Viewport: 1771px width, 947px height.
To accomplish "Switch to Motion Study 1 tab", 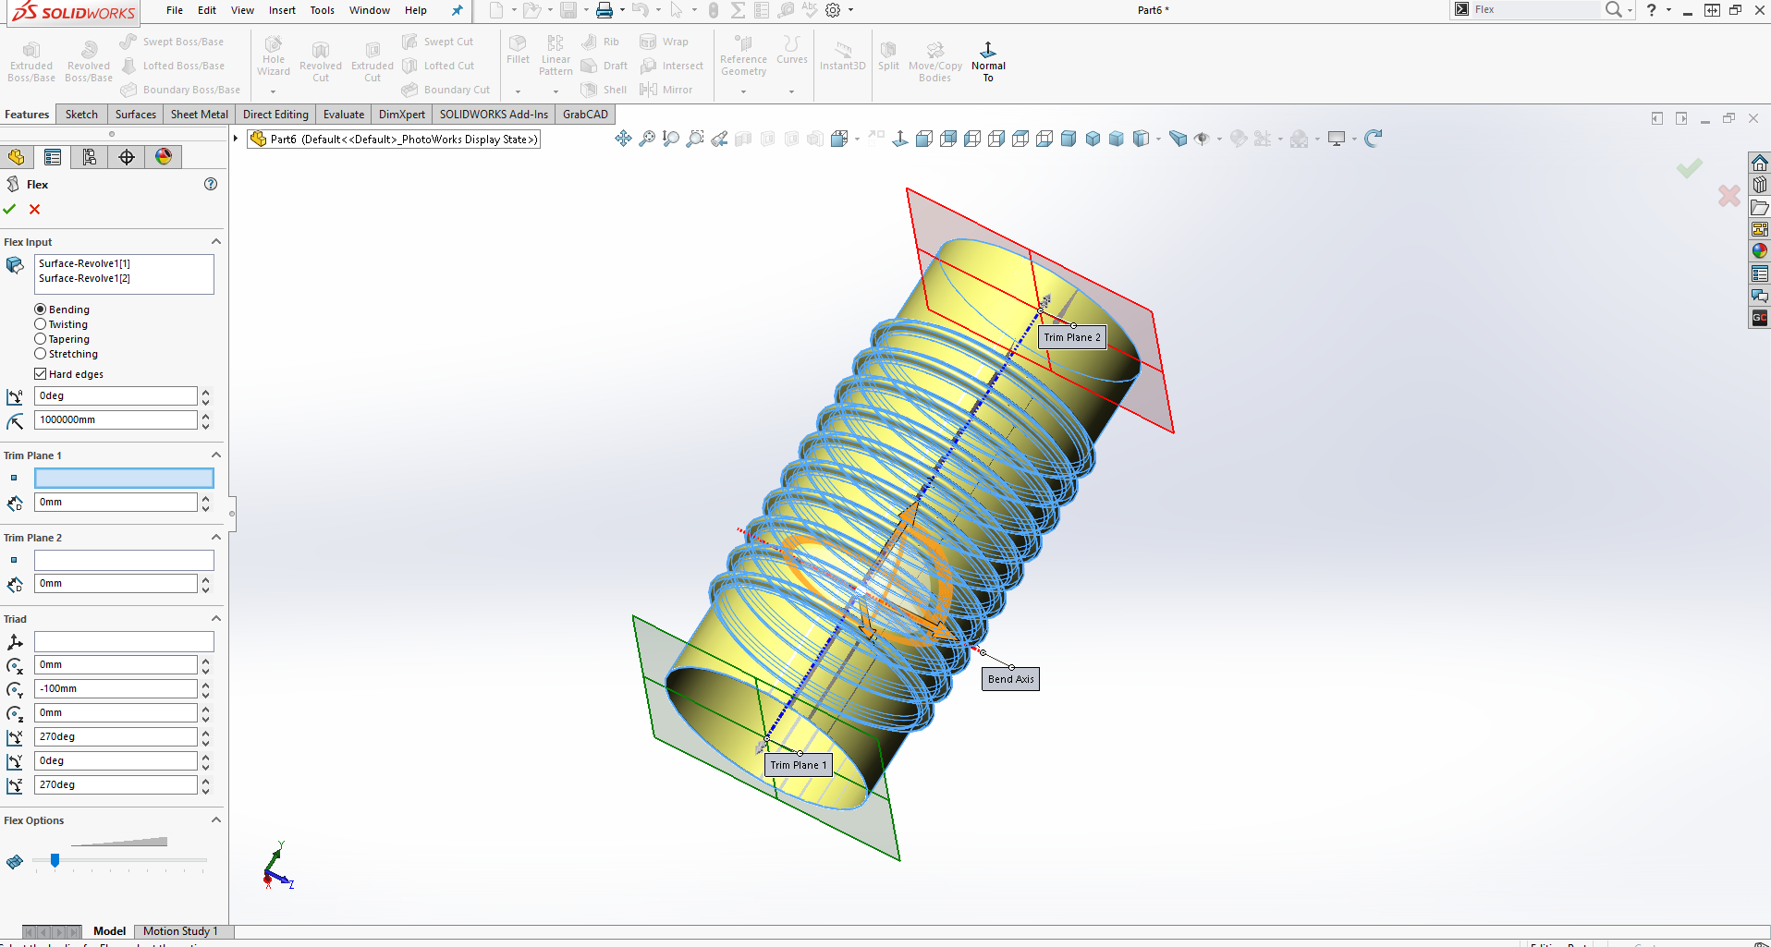I will 180,931.
